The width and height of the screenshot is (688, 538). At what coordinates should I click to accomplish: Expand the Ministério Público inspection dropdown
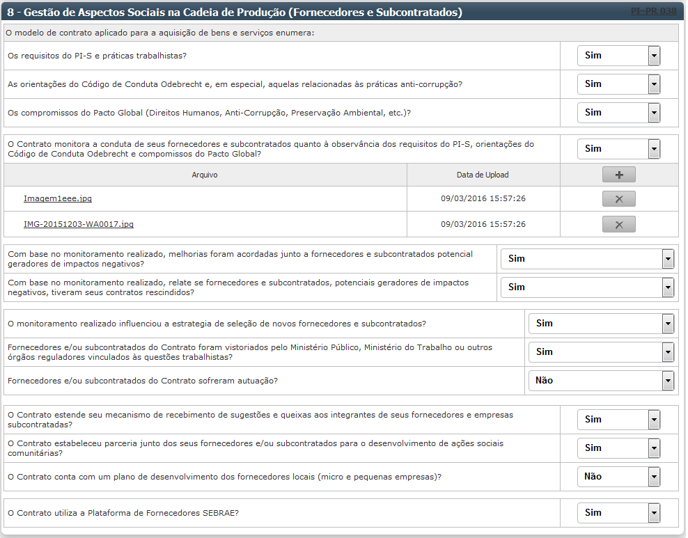tap(601, 352)
